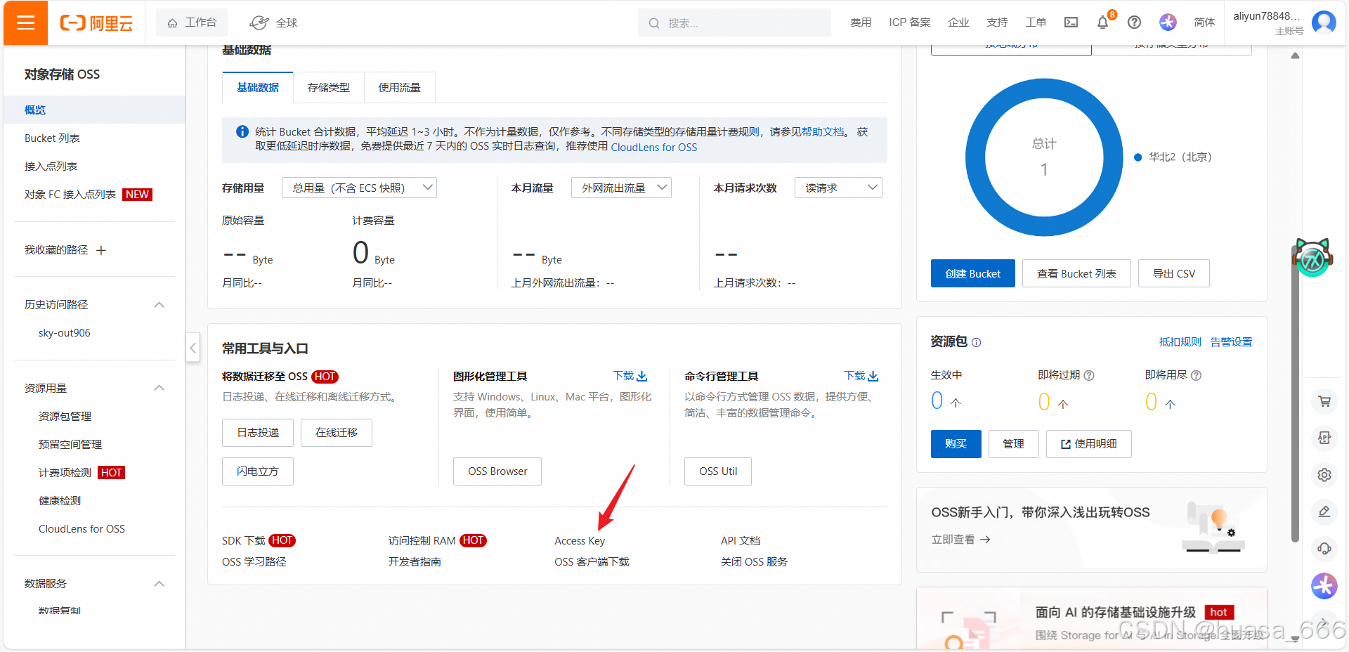Open the 外网流出流量 dropdown
The image size is (1349, 652).
tap(621, 188)
